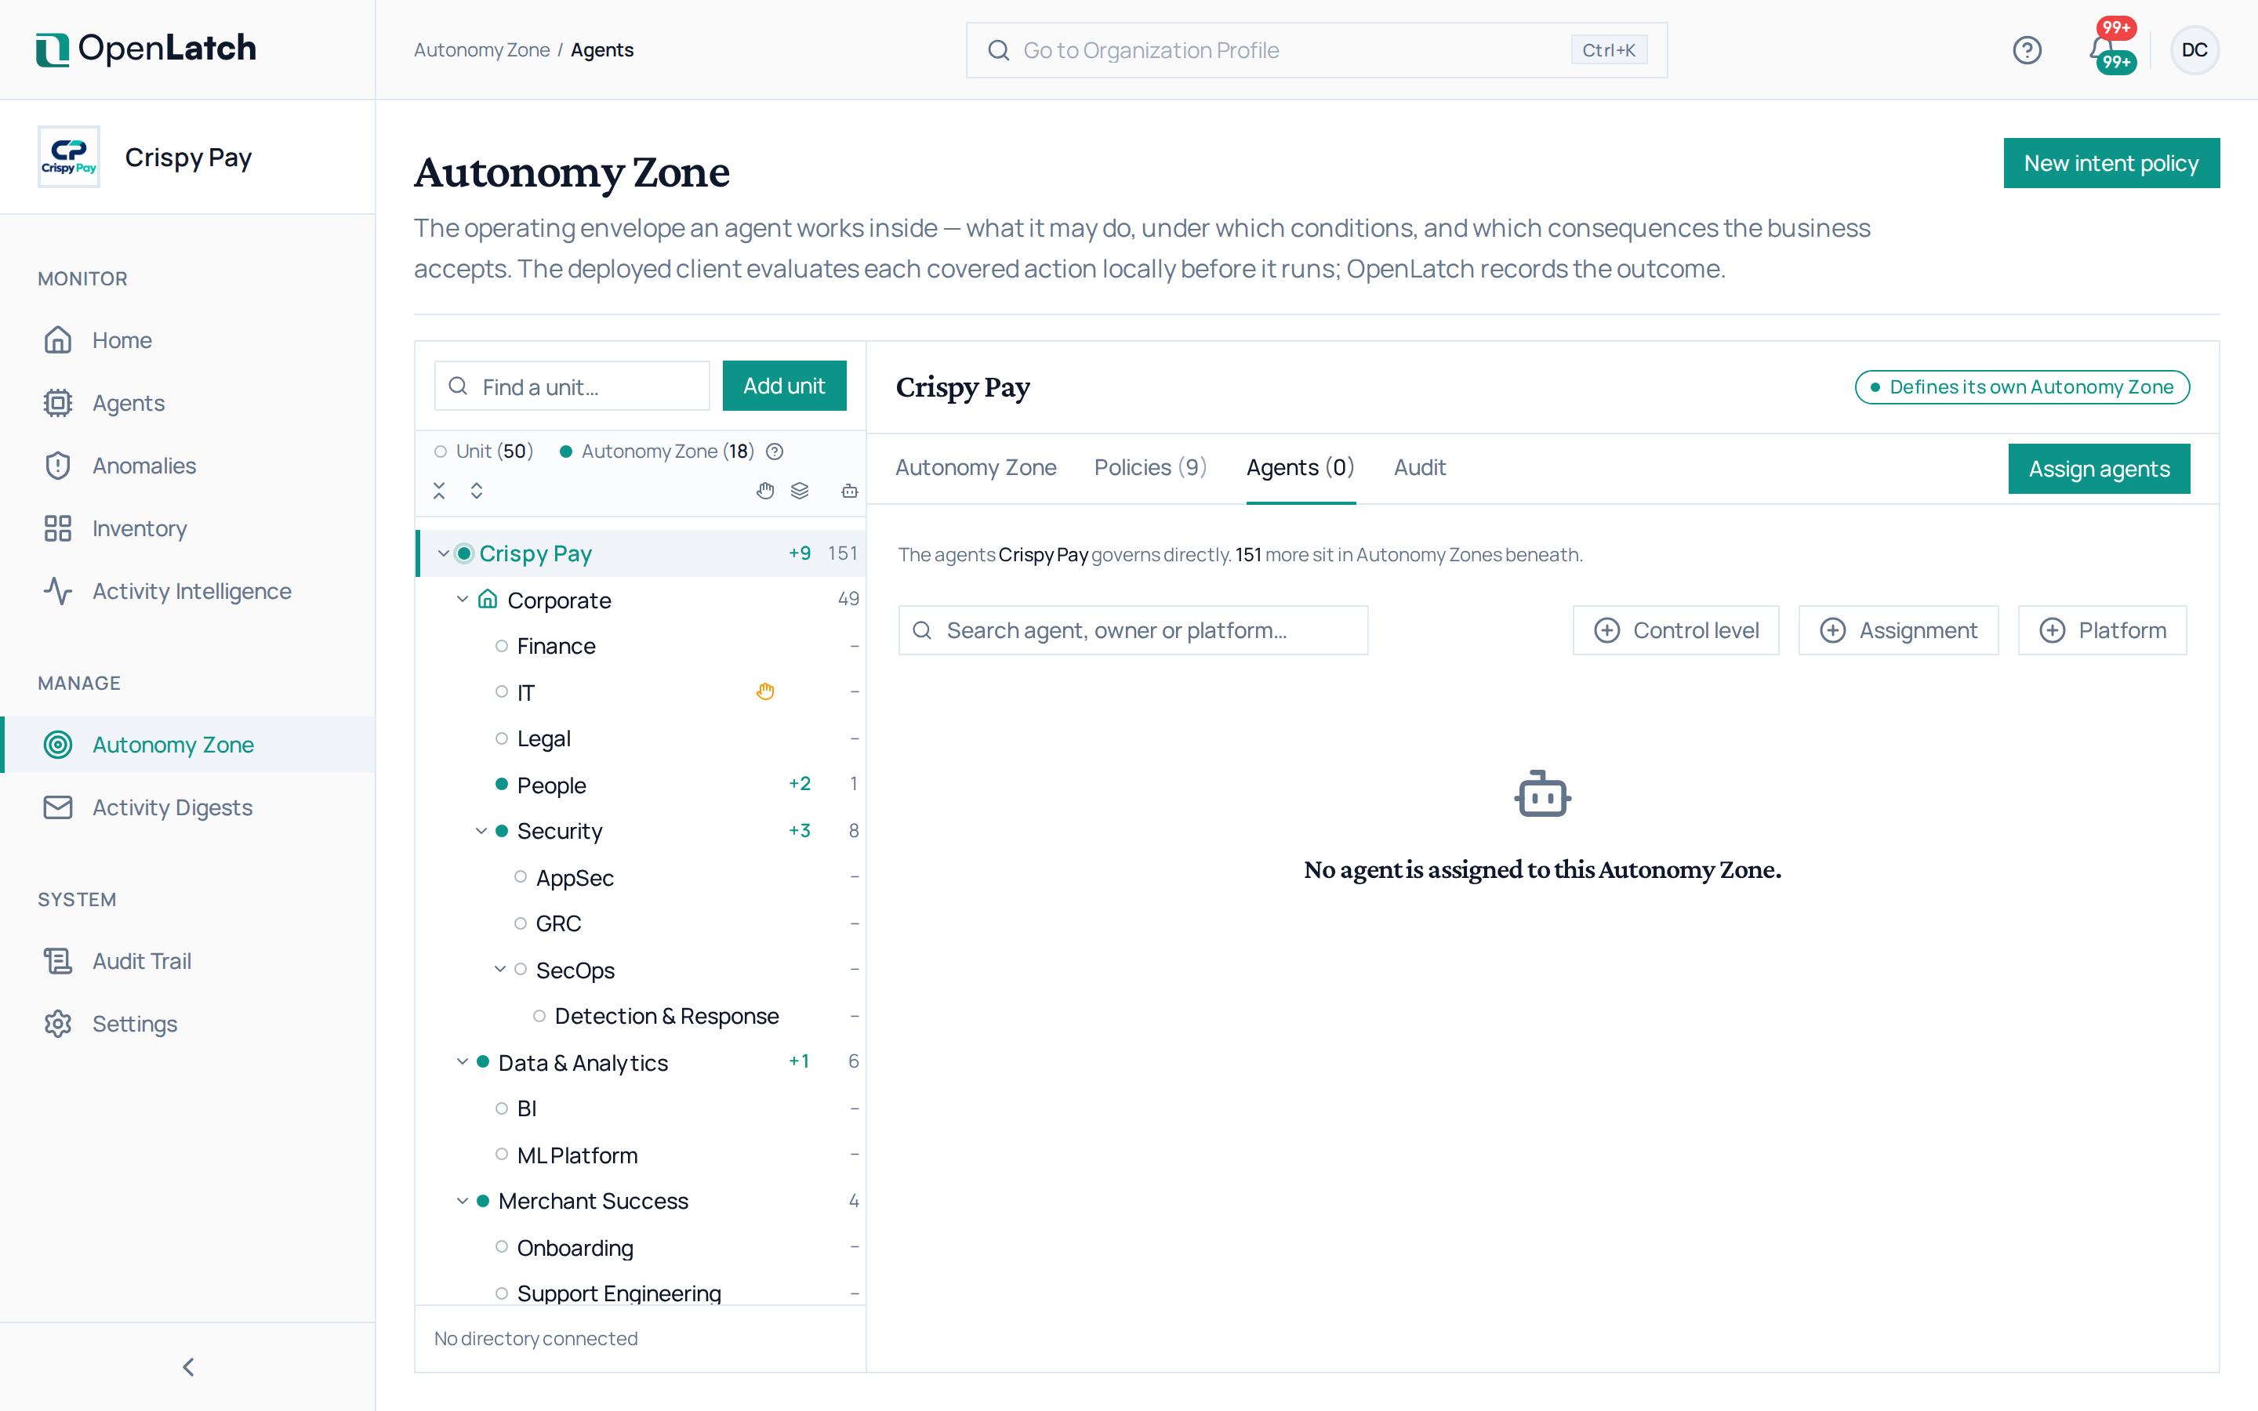
Task: Collapse the Corporate tree node
Action: tap(462, 599)
